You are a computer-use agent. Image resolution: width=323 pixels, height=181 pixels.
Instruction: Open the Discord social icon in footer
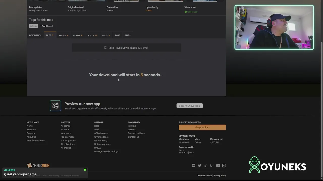click(193, 166)
